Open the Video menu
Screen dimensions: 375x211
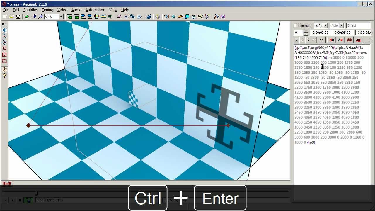click(62, 10)
